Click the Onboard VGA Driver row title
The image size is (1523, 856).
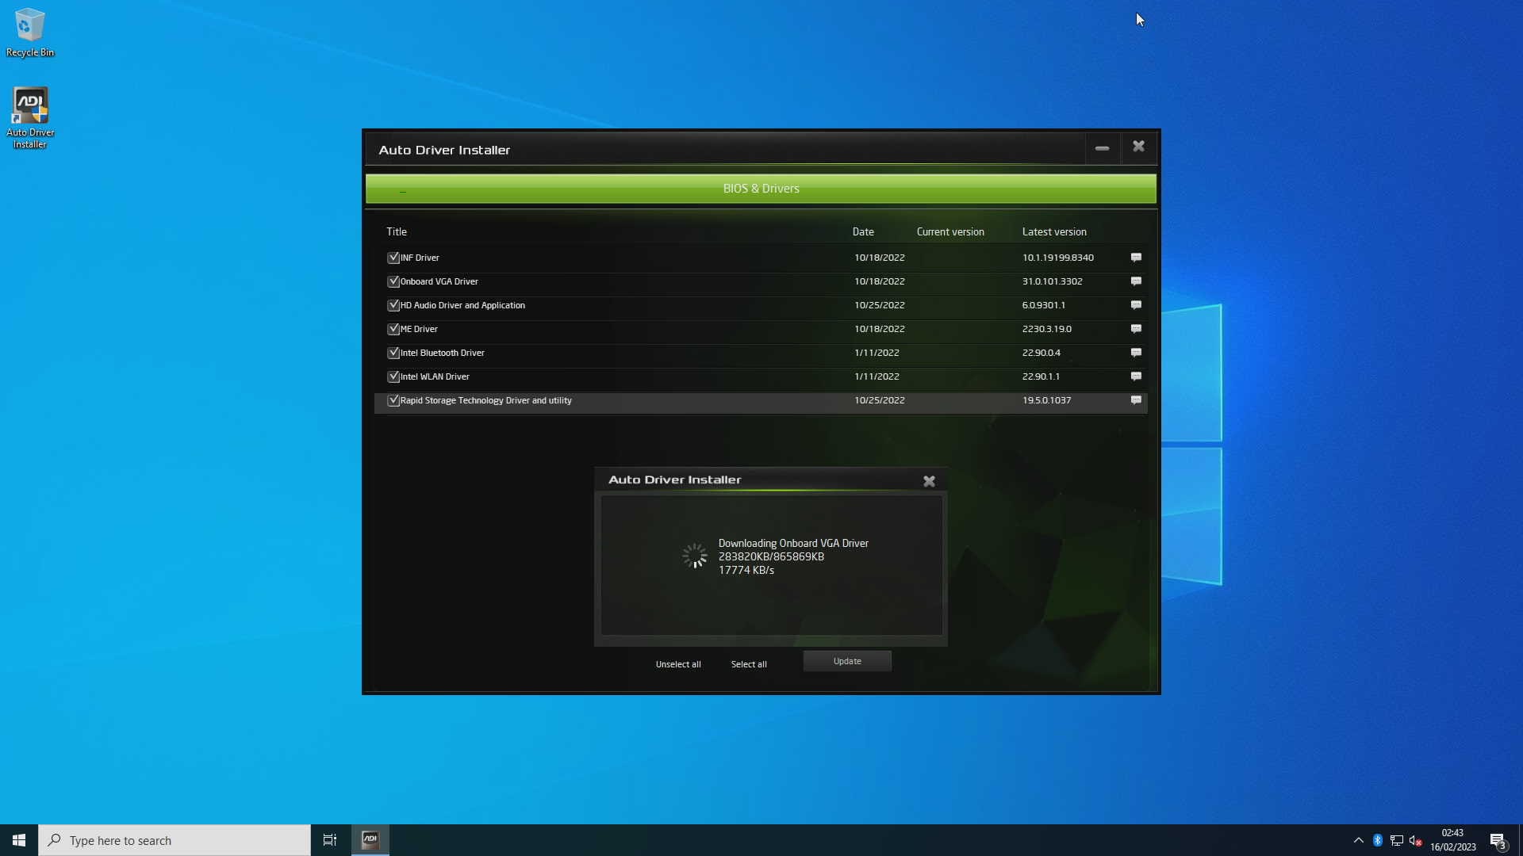click(x=439, y=281)
